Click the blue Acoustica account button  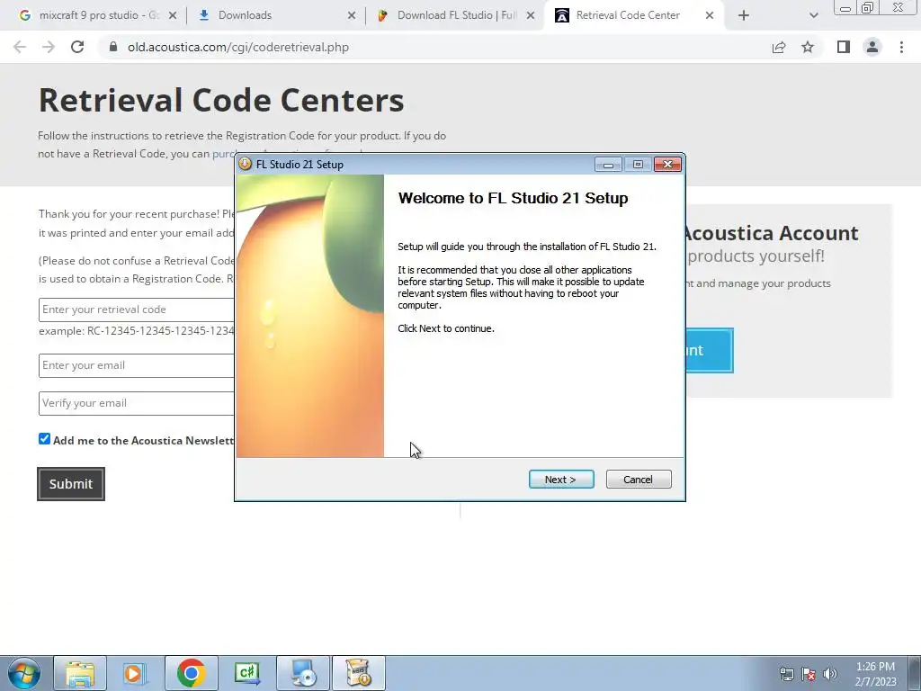point(710,350)
